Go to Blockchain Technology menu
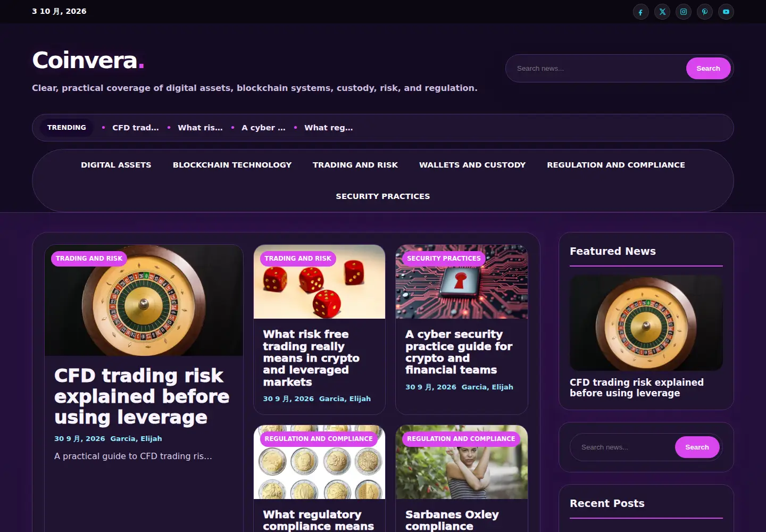The height and width of the screenshot is (532, 766). (x=232, y=165)
